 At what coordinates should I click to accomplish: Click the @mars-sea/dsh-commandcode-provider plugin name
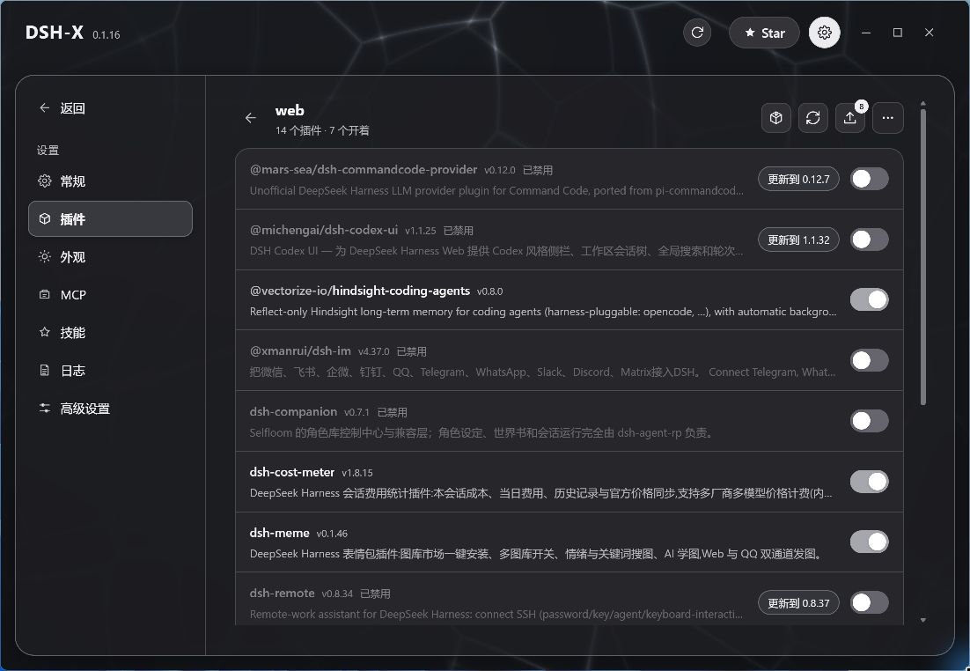364,169
